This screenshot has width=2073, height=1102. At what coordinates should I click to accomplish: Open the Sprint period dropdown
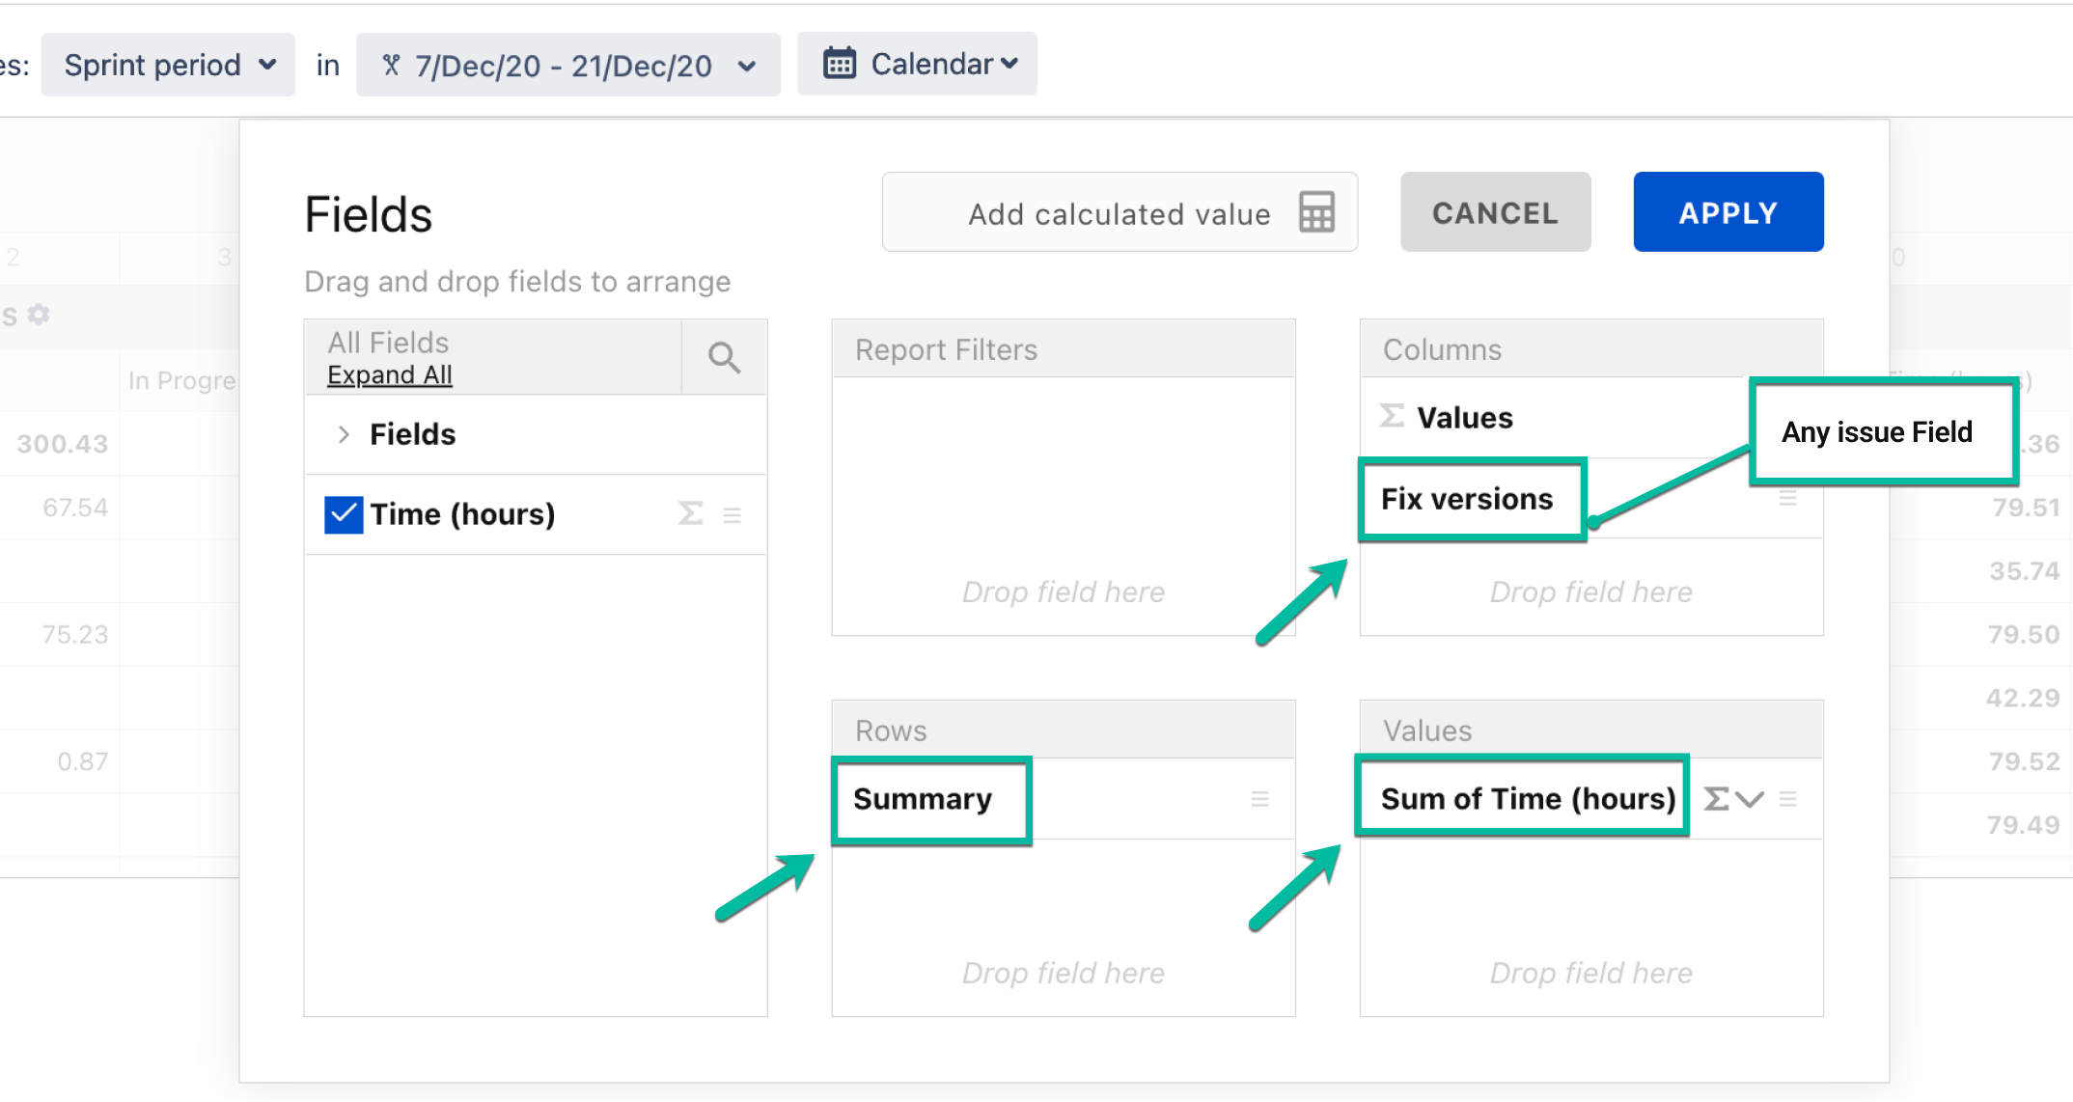click(x=169, y=65)
